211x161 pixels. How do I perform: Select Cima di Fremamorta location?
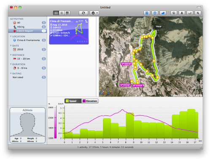pos(27,40)
